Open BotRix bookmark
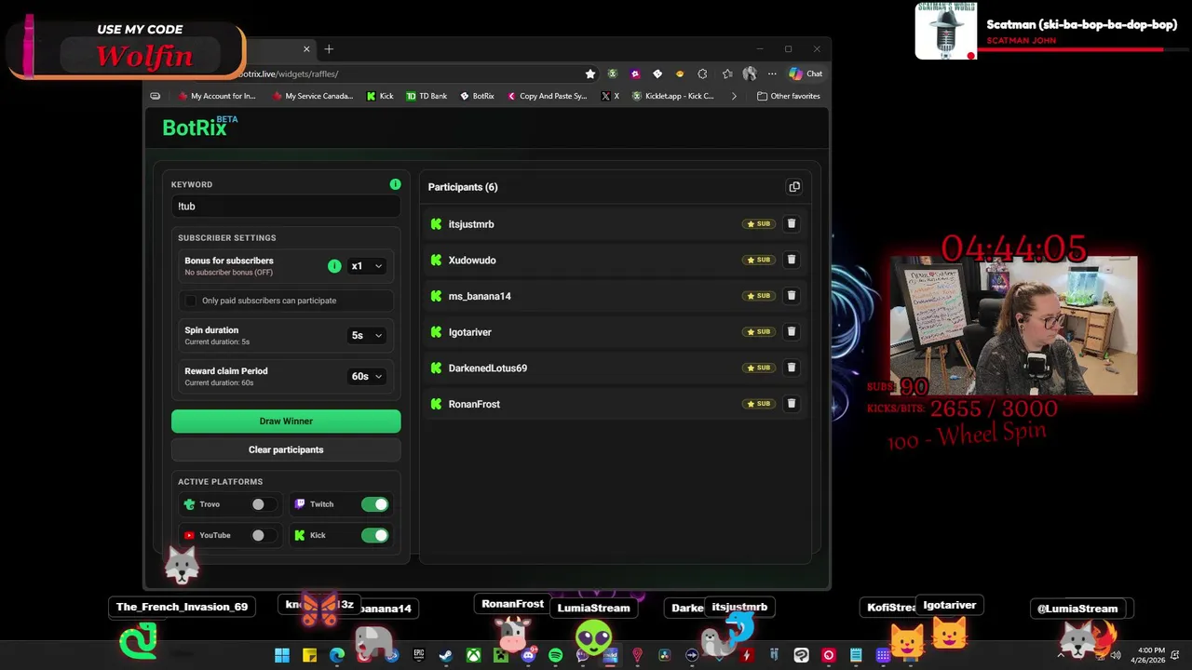Viewport: 1192px width, 670px height. [477, 96]
